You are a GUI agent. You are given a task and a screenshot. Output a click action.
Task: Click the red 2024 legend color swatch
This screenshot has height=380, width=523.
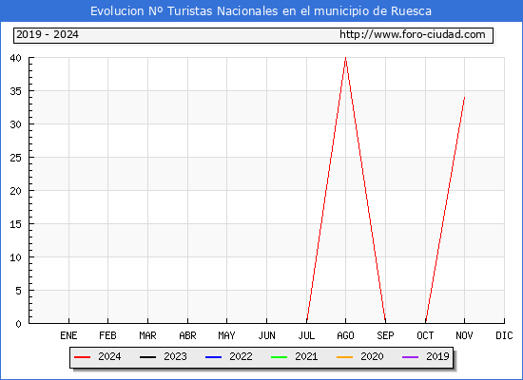pos(82,357)
